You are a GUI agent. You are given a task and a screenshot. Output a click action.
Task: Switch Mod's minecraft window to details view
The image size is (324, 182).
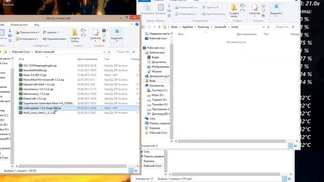point(131,170)
